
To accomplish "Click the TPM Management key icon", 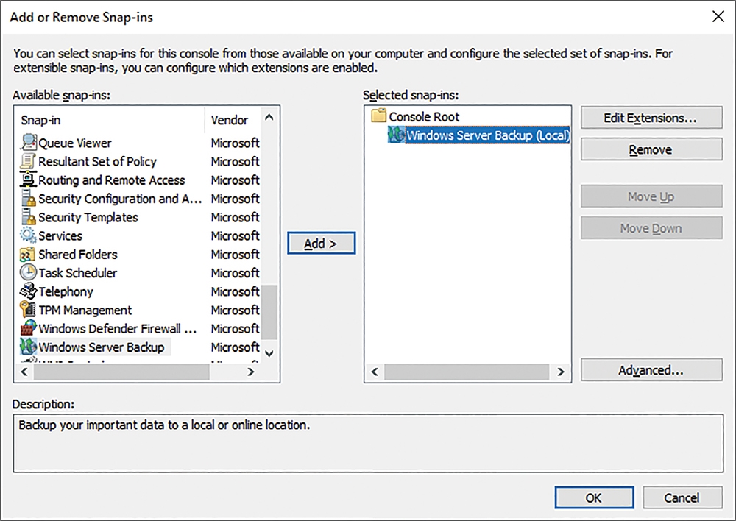I will (28, 310).
